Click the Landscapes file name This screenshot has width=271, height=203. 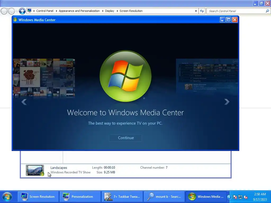[x=59, y=168]
